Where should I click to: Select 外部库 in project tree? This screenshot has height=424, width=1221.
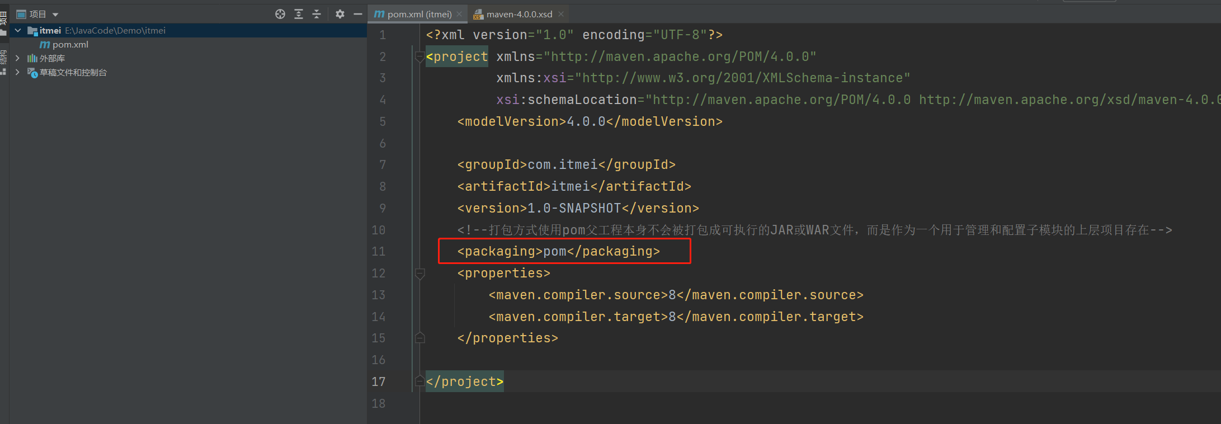click(53, 58)
